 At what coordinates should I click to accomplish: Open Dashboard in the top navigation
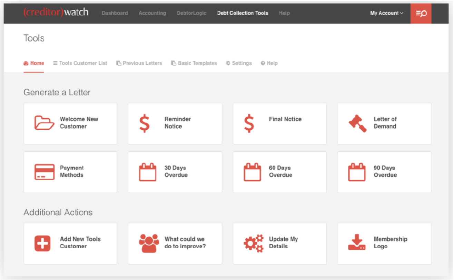(x=115, y=13)
